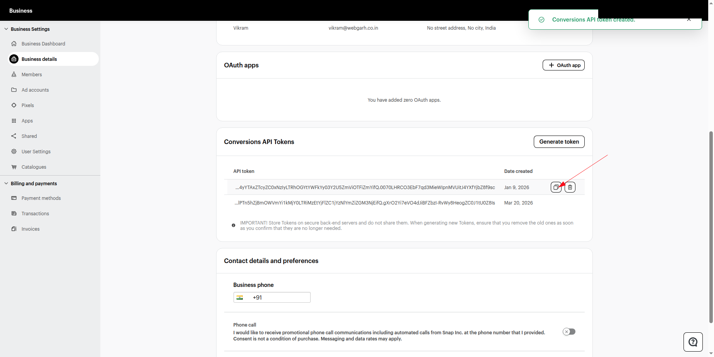Copy the Jan 9, 2026 API token

click(x=556, y=187)
